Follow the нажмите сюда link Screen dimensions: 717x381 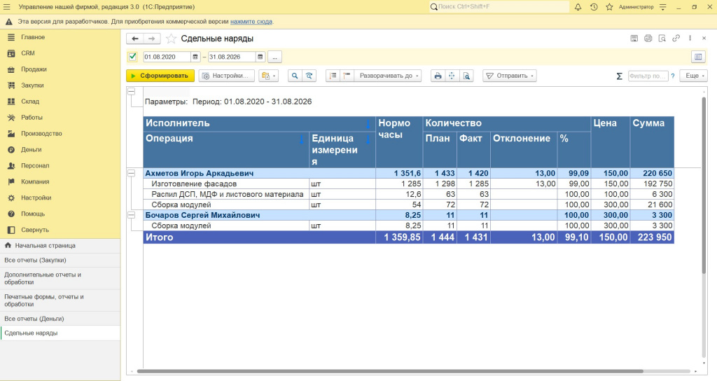251,22
